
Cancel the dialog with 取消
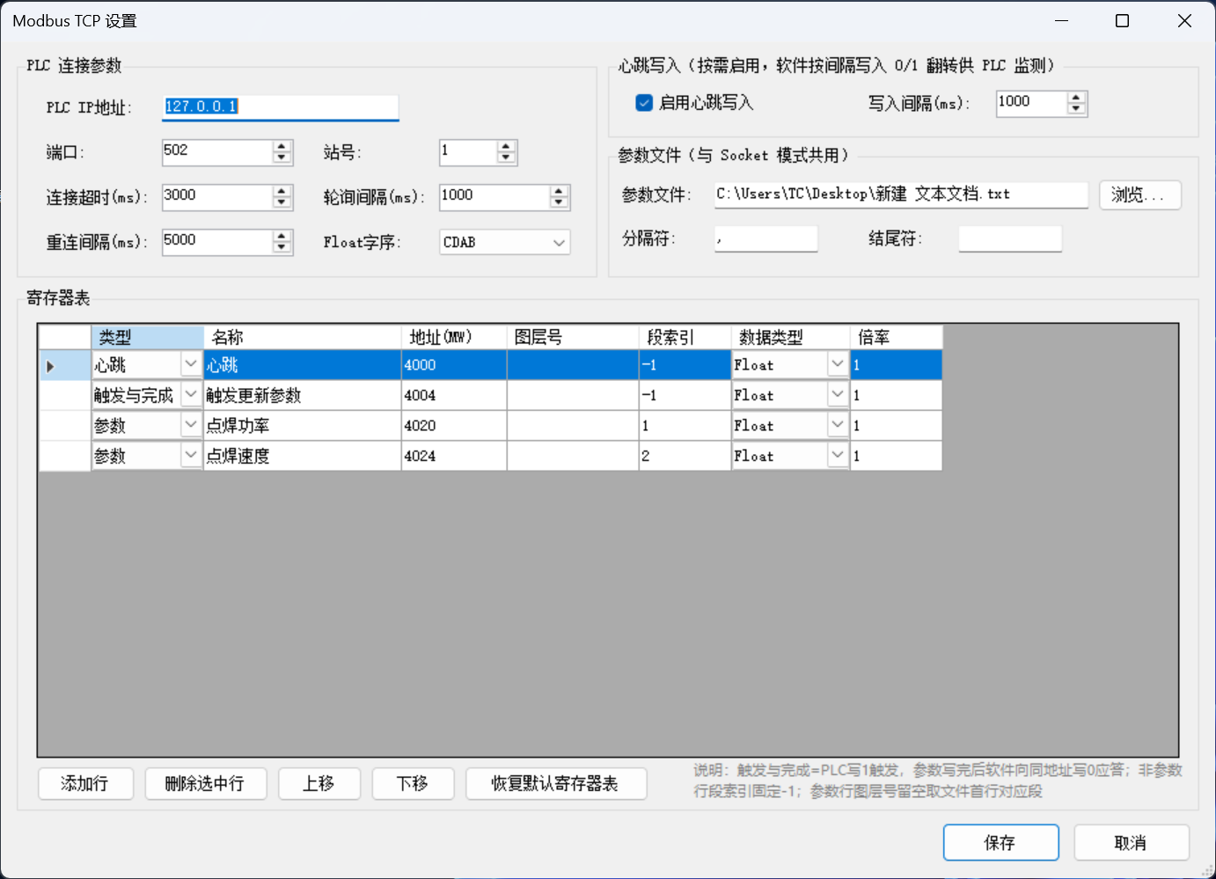pyautogui.click(x=1132, y=843)
